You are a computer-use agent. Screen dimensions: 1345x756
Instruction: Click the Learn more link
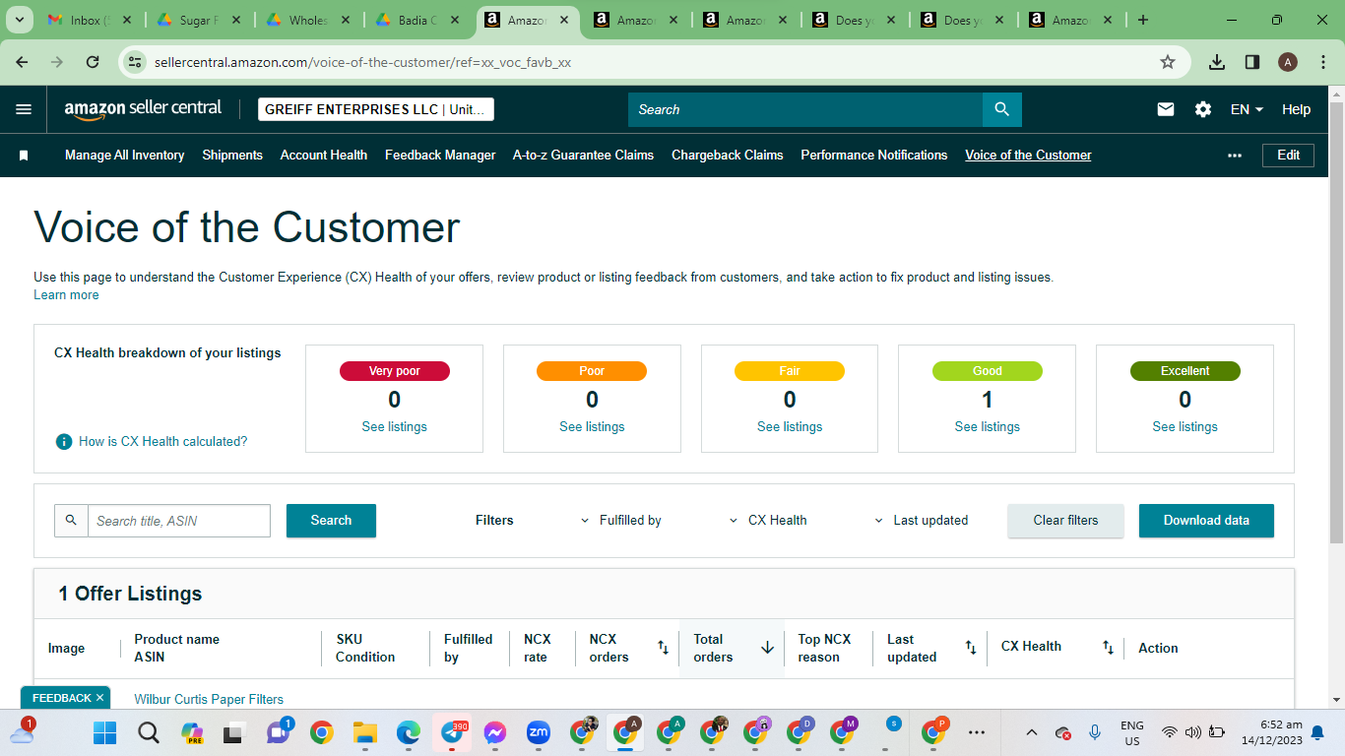(66, 295)
